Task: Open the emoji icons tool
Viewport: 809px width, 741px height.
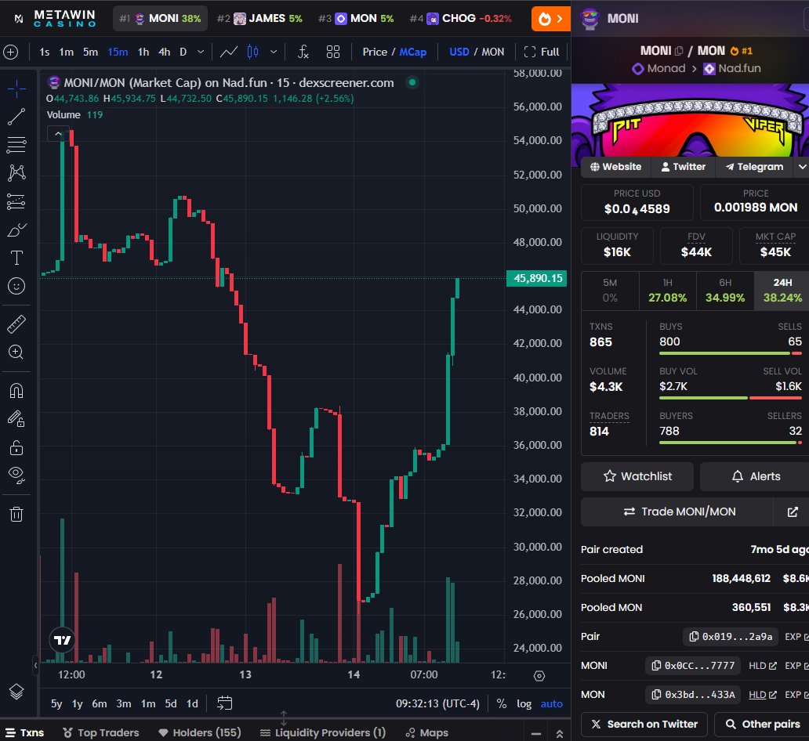Action: [16, 286]
